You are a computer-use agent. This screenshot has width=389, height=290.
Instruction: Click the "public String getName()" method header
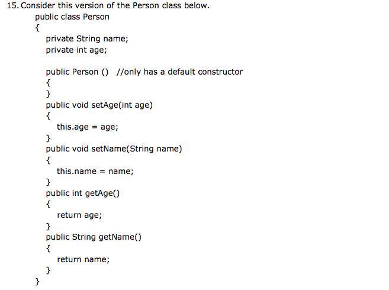94,237
